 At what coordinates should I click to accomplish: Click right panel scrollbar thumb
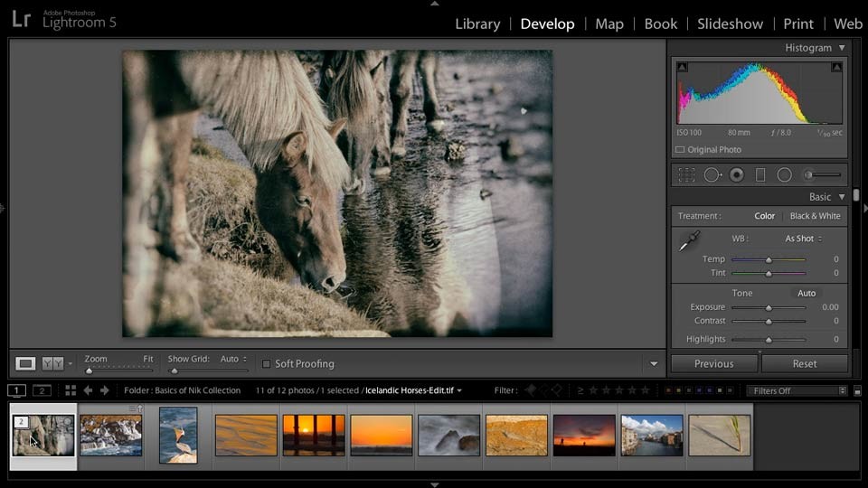[856, 195]
